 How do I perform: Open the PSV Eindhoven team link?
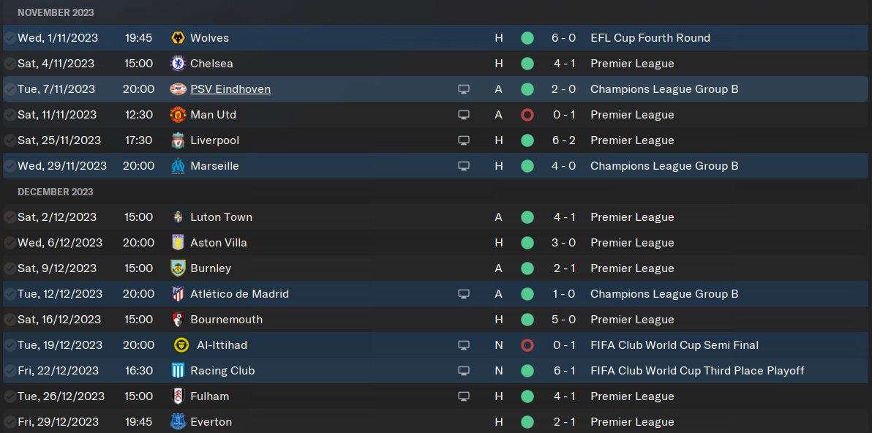[x=230, y=89]
